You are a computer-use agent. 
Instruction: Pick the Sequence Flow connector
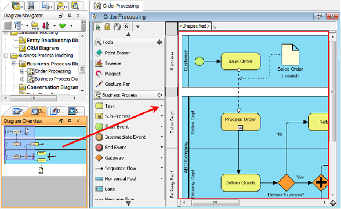click(x=116, y=168)
